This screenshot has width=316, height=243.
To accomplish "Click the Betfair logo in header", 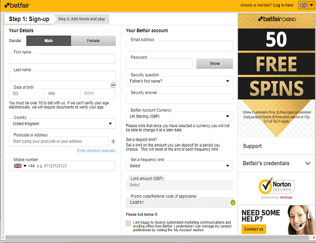I will click(17, 5).
